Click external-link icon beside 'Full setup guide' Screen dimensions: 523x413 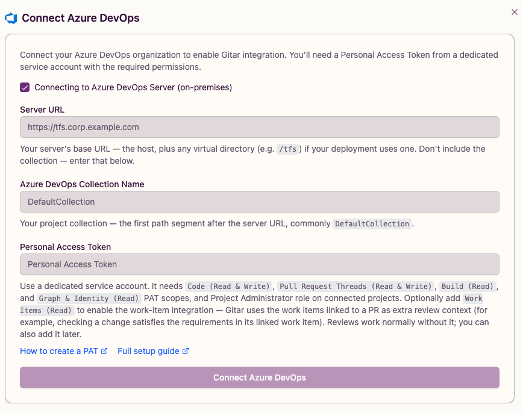click(x=186, y=351)
